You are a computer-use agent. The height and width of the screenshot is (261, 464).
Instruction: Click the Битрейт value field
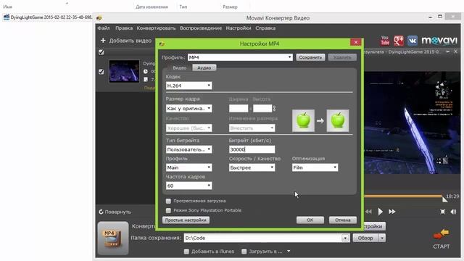(x=252, y=149)
